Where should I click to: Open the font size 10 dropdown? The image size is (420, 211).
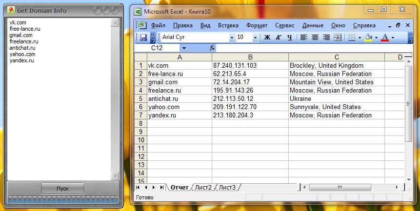click(255, 38)
